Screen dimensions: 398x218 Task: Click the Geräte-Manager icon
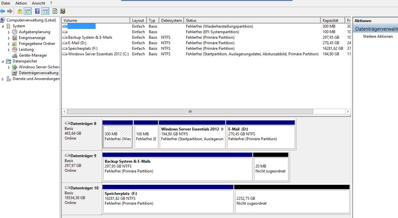click(15, 55)
